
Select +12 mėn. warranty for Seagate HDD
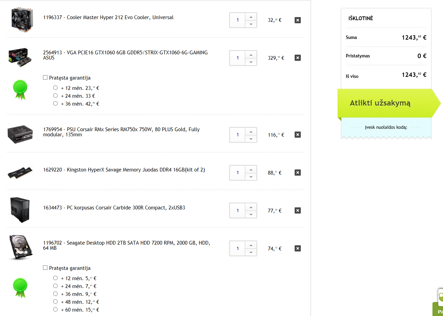pyautogui.click(x=55, y=278)
